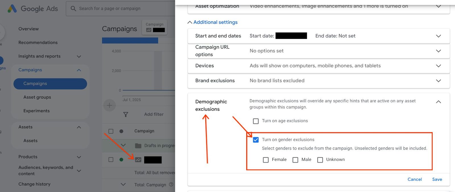Click the green campaign status dot
This screenshot has width=455, height=192.
pyautogui.click(x=121, y=160)
